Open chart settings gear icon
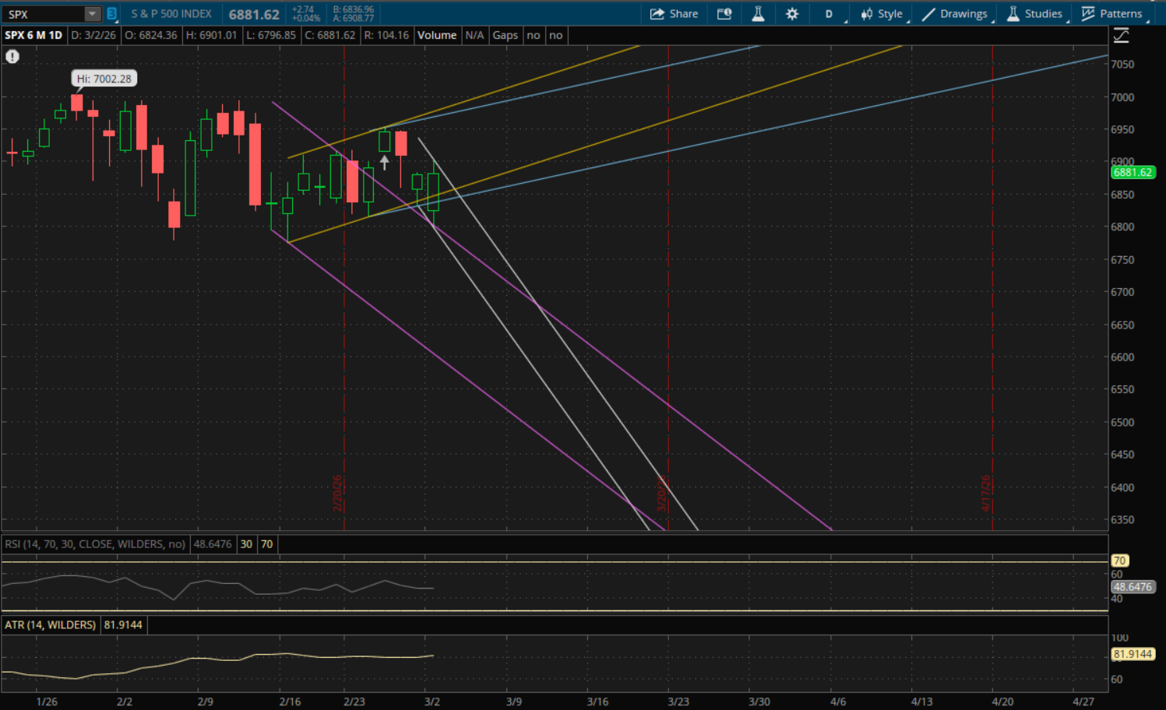The width and height of the screenshot is (1166, 710). [x=791, y=14]
